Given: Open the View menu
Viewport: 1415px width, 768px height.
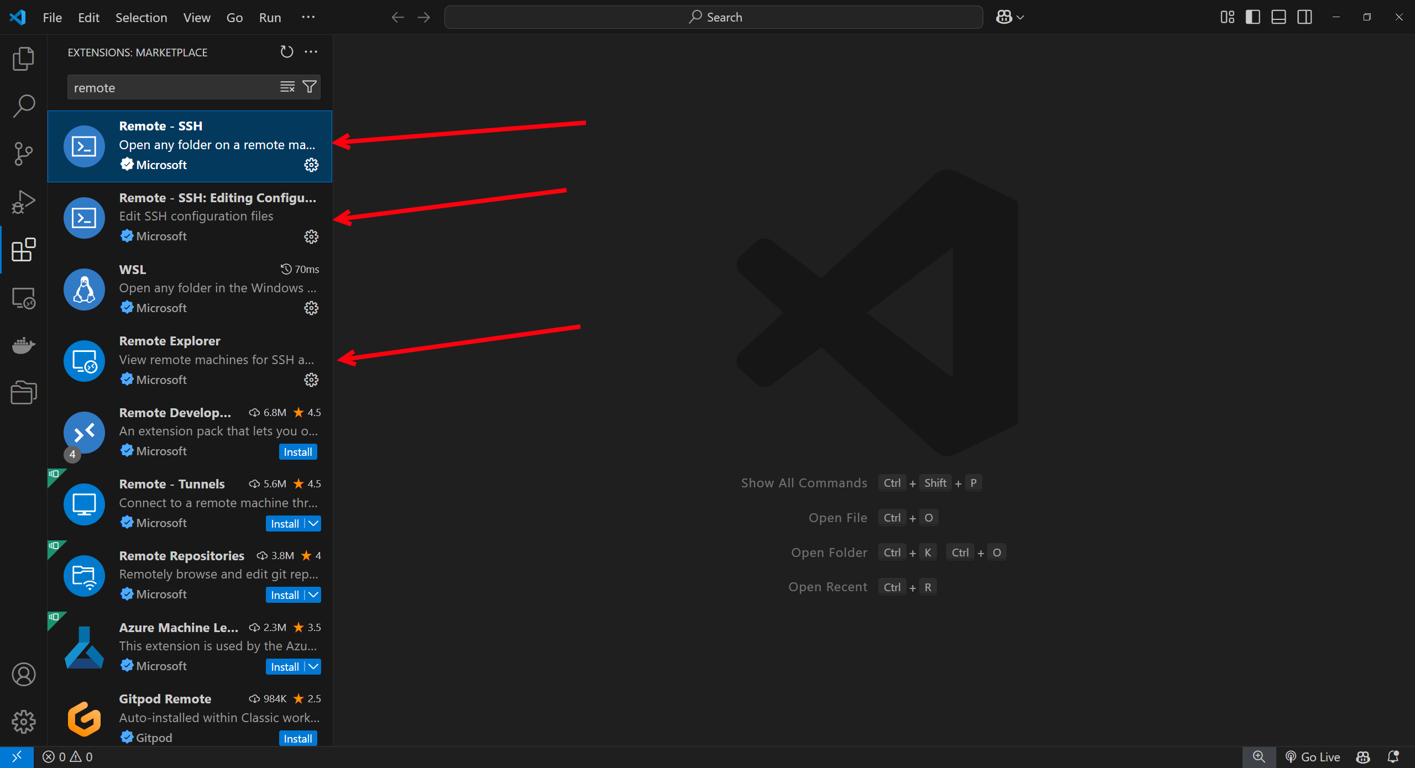Looking at the screenshot, I should [196, 17].
